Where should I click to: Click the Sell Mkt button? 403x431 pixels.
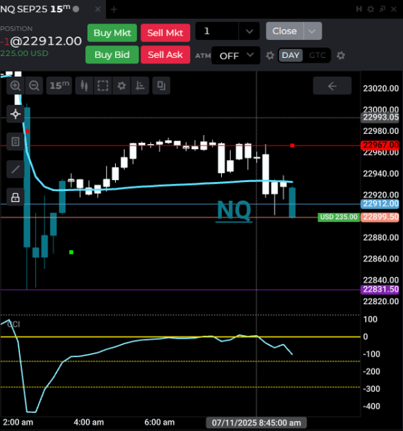coord(165,33)
